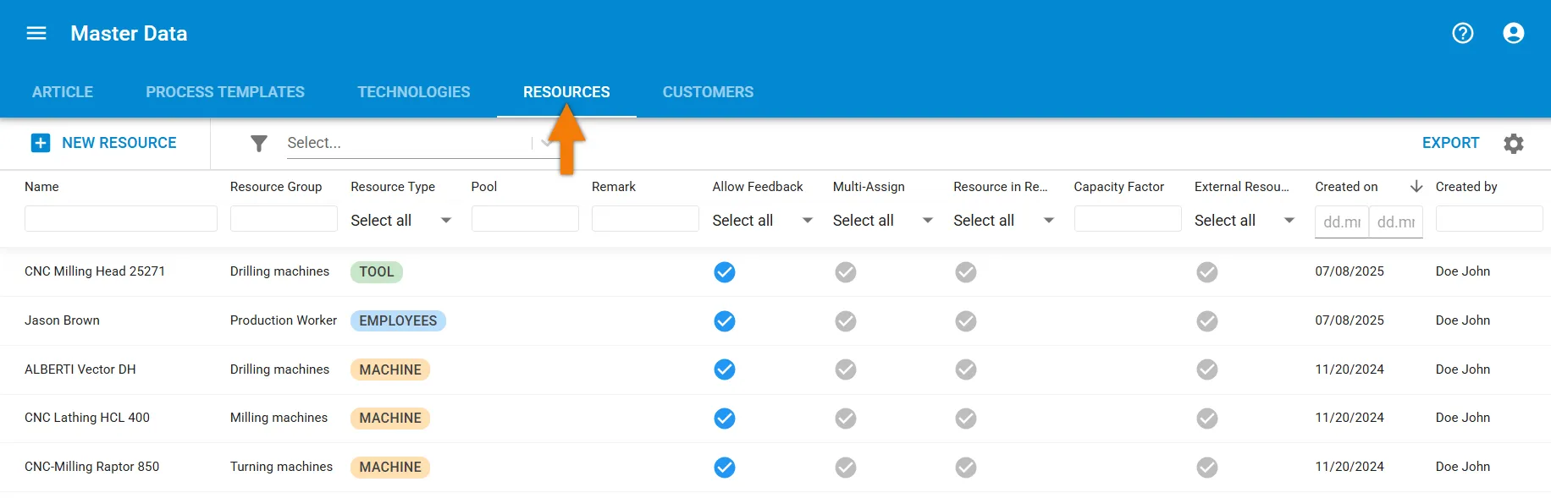The image size is (1551, 498).
Task: Toggle Resource in Re... for Jason Brown
Action: (x=966, y=321)
